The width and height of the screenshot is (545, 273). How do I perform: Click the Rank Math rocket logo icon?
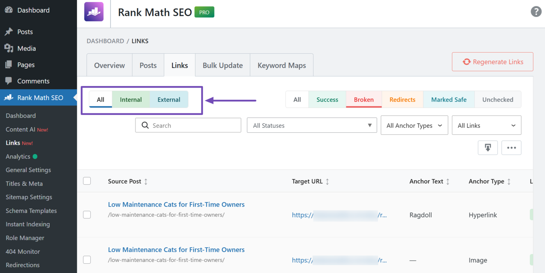coord(93,12)
